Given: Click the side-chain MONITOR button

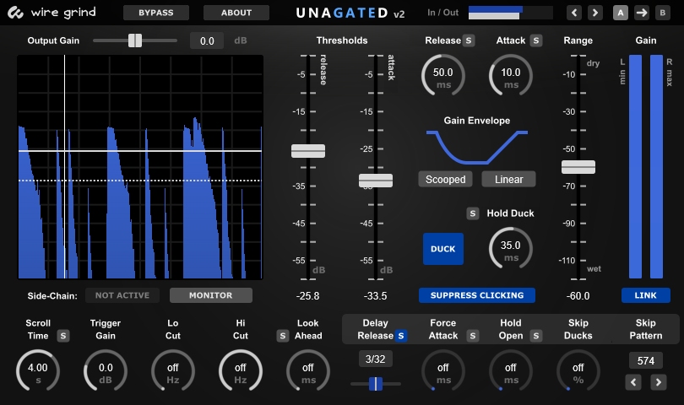Looking at the screenshot, I should (x=211, y=295).
